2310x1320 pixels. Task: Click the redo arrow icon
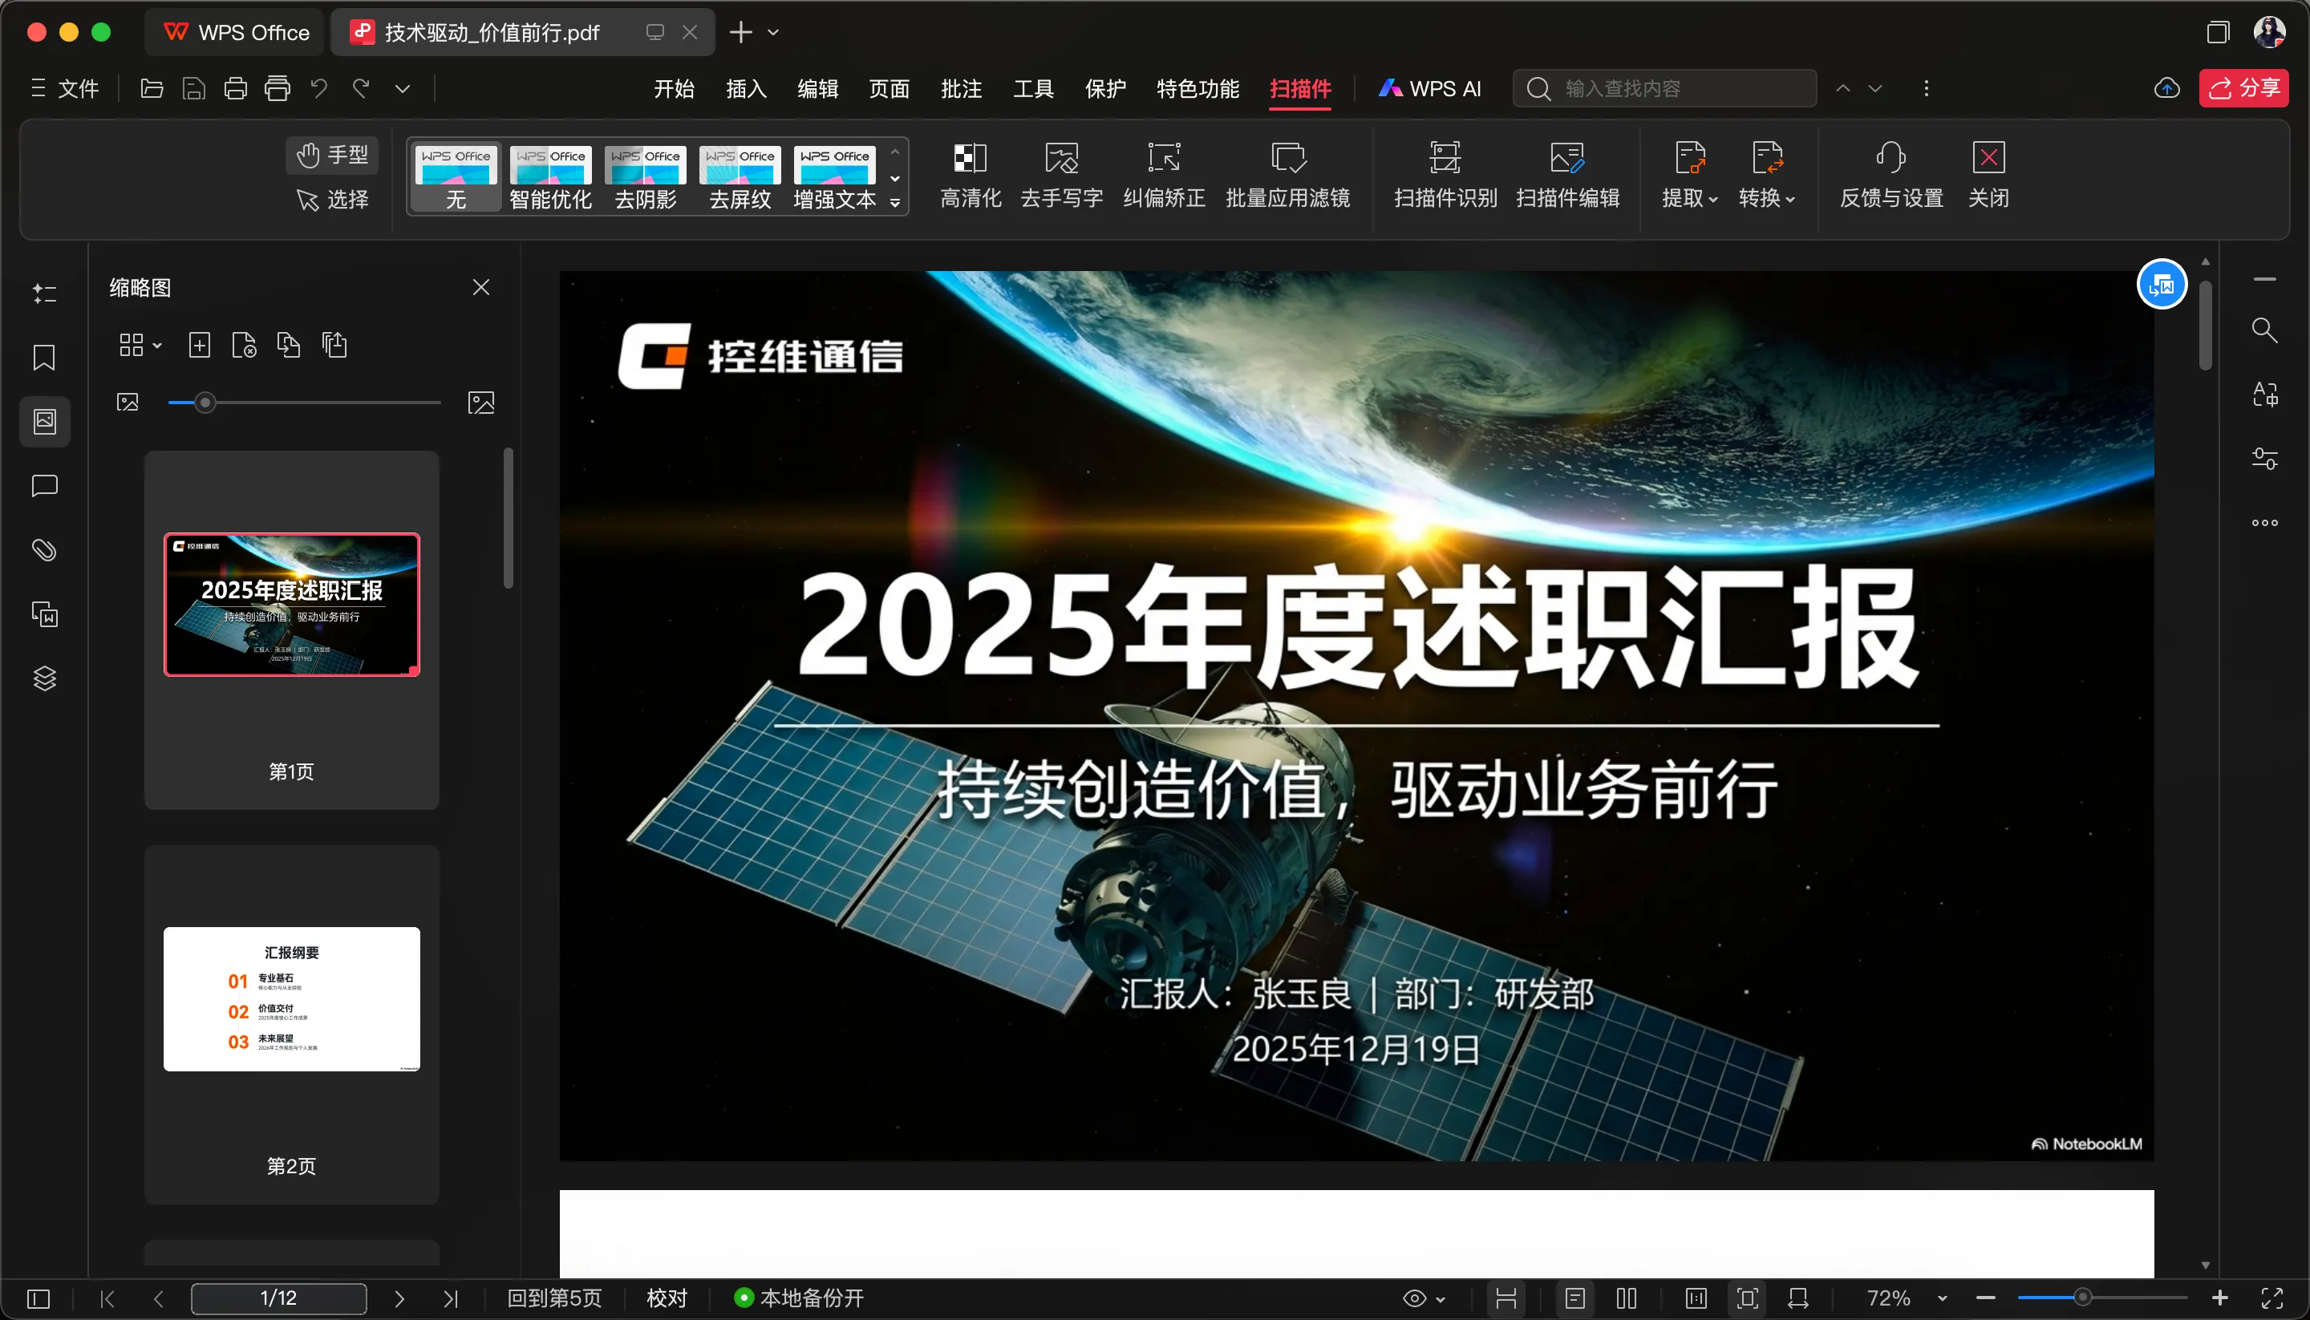[x=361, y=88]
